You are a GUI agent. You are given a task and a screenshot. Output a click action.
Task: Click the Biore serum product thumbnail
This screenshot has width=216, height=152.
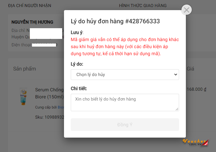[23, 97]
